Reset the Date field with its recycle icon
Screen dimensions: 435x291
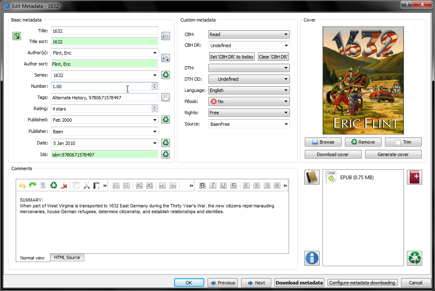click(166, 143)
